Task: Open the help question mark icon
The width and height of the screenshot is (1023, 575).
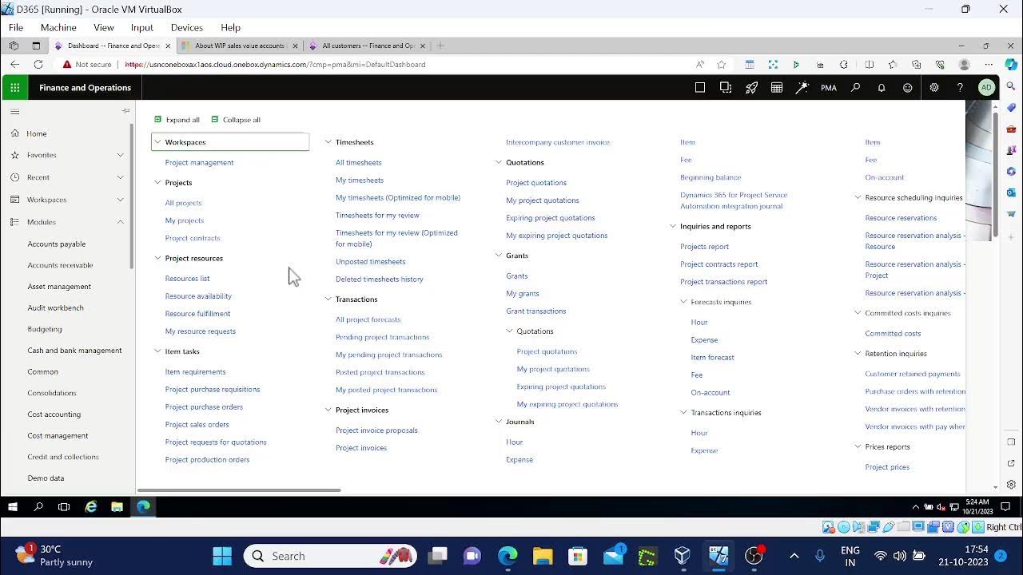Action: [x=960, y=88]
